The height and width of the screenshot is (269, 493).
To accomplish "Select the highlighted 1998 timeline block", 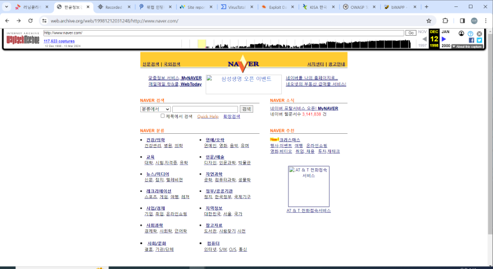I will tap(202, 44).
